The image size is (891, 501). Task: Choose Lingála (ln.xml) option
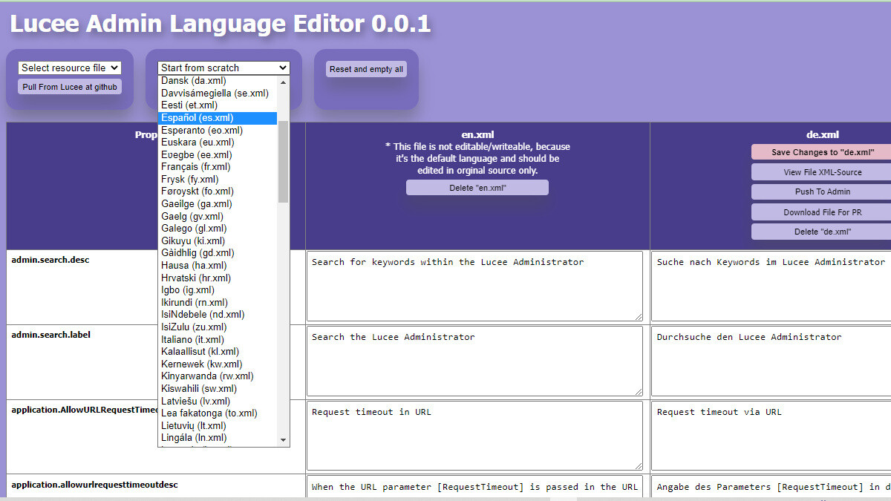(218, 438)
